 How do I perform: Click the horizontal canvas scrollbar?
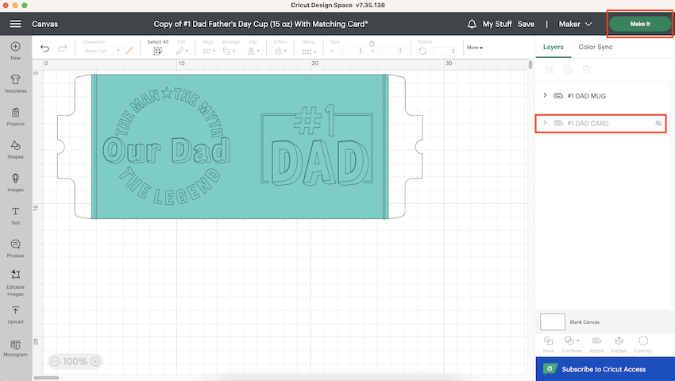tap(46, 378)
